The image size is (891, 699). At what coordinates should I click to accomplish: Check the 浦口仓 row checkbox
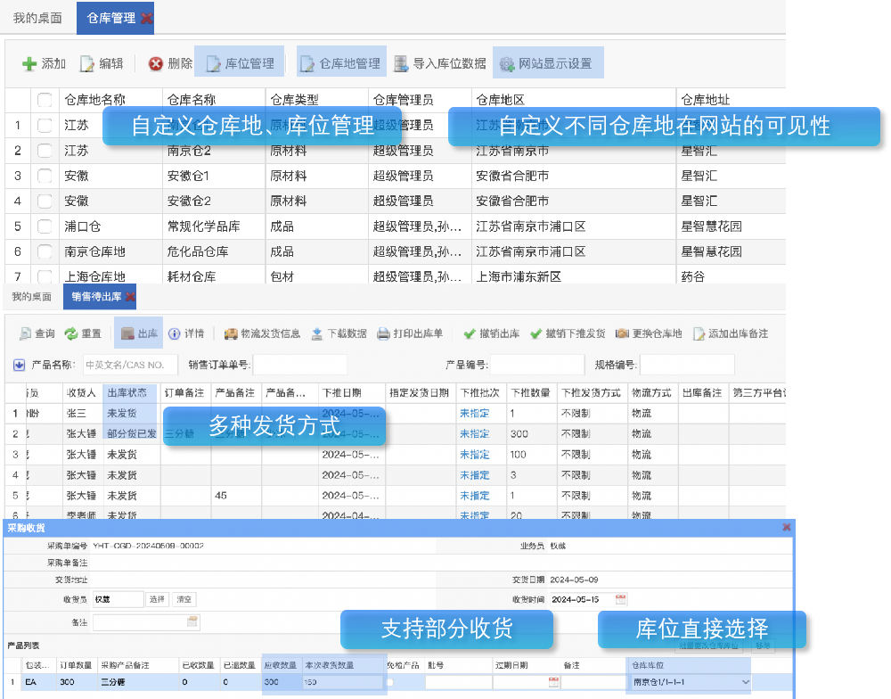[x=45, y=226]
